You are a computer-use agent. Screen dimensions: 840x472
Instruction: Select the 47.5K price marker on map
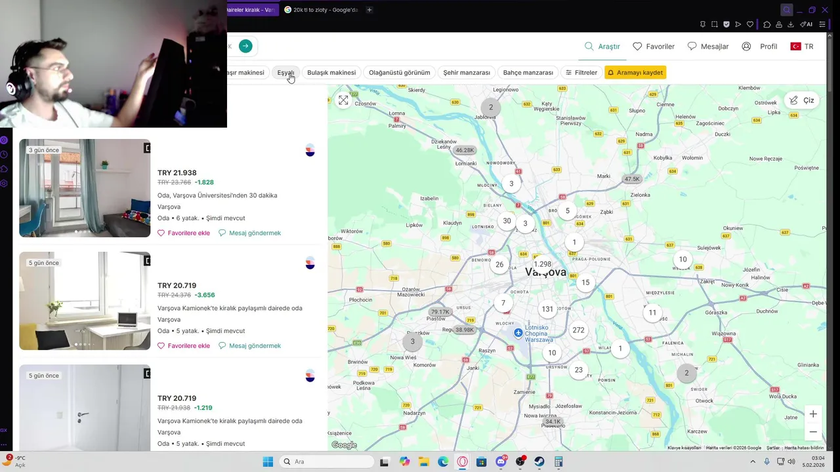coord(632,179)
